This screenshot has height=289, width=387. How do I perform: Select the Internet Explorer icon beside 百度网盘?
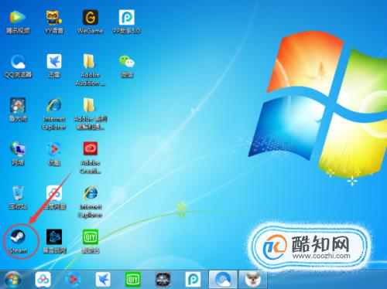pyautogui.click(x=91, y=202)
